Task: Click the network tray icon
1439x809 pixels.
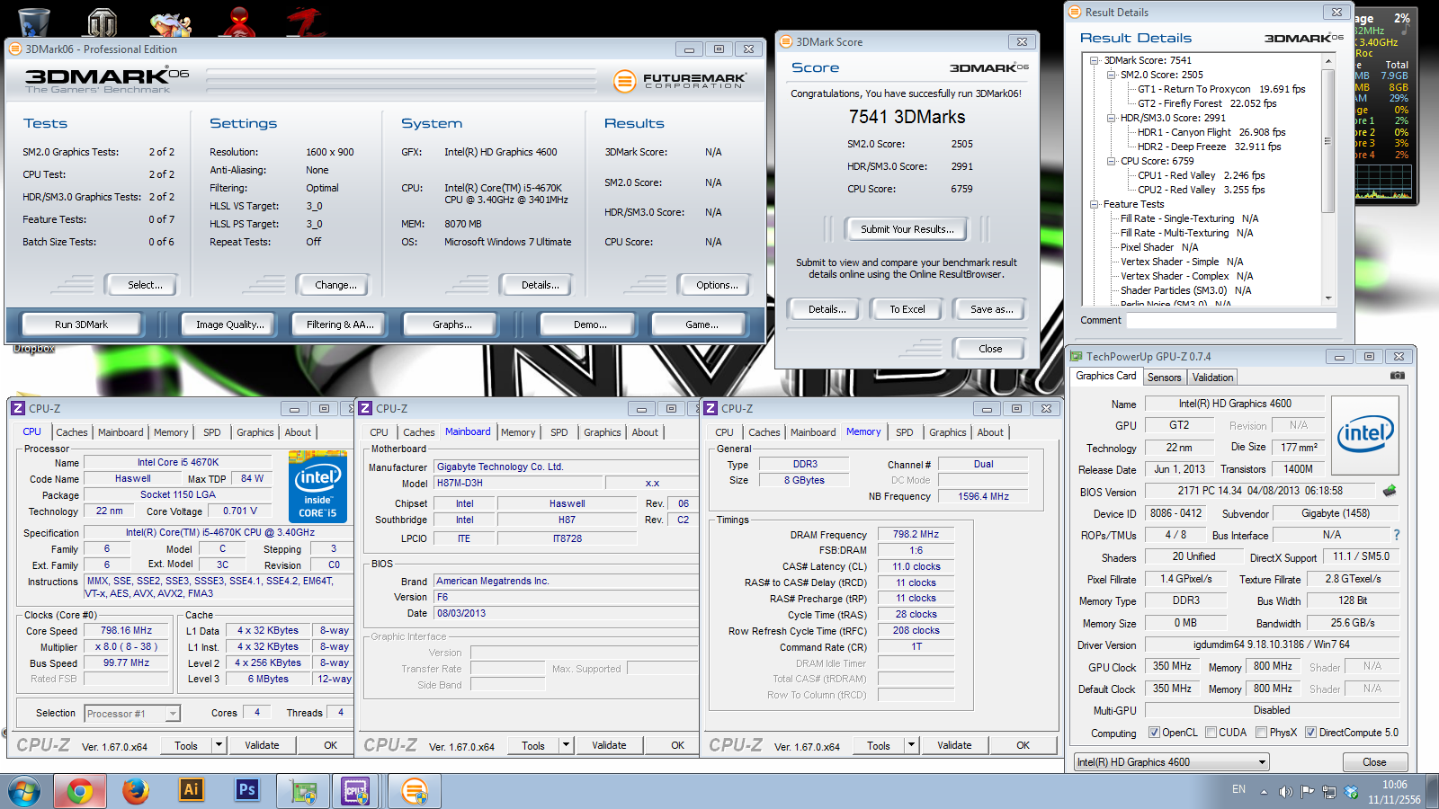Action: (x=1329, y=792)
